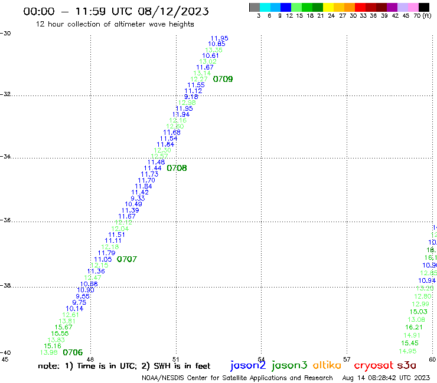Pick the orange 30 ft legend swatch
The image size is (437, 383).
350,7
